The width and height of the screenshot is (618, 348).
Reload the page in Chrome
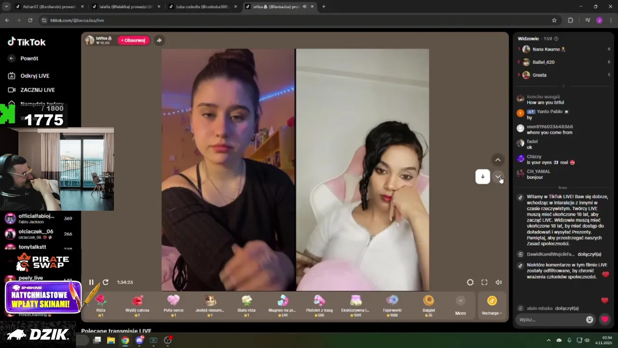(30, 20)
